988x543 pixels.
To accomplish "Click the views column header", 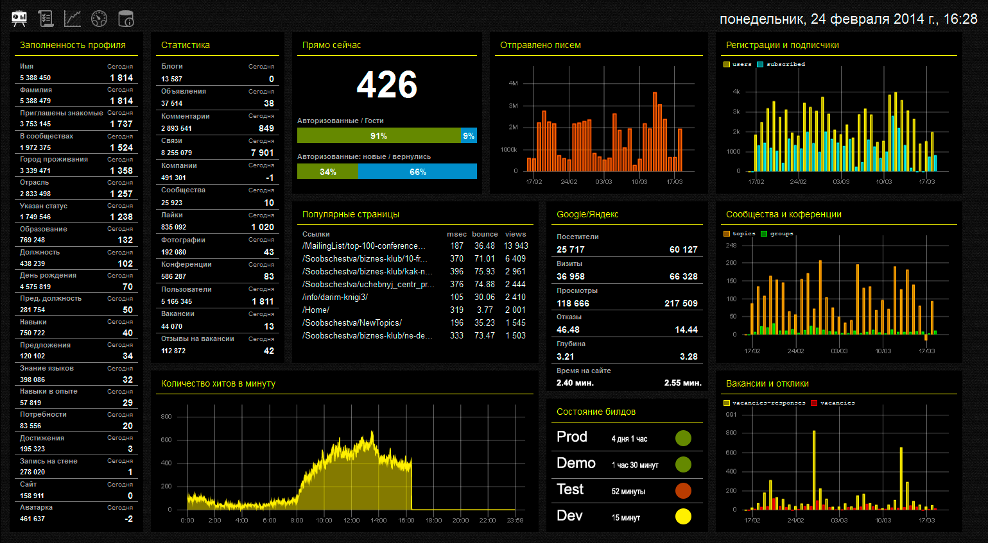I will point(516,234).
